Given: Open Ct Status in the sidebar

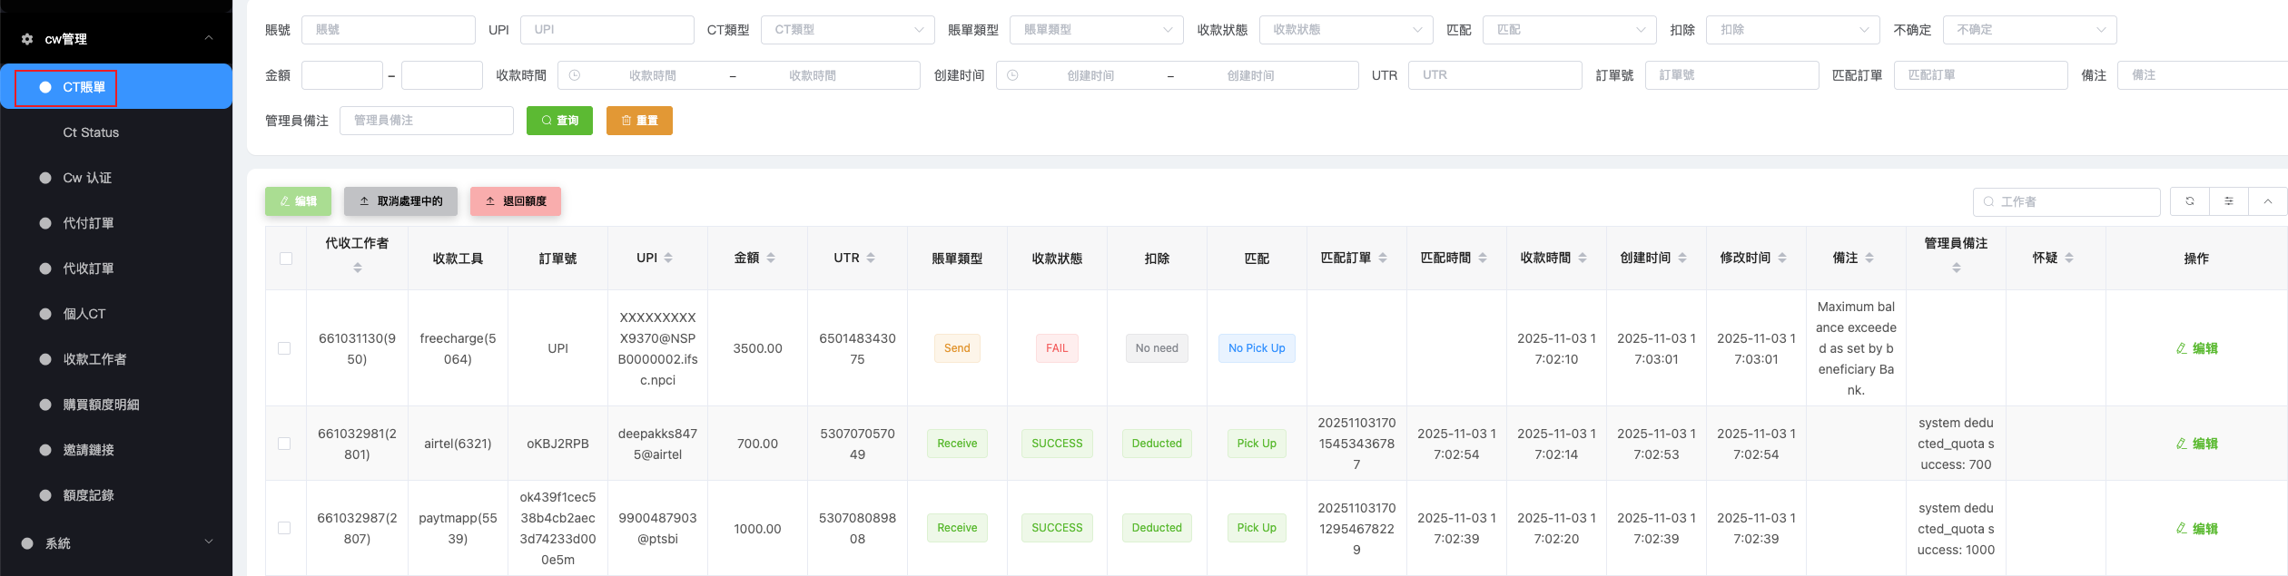Looking at the screenshot, I should [x=91, y=132].
